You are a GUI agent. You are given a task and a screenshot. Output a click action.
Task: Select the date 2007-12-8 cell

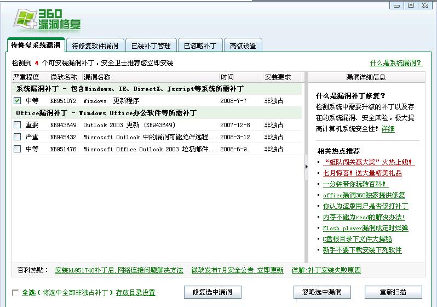[x=235, y=125]
